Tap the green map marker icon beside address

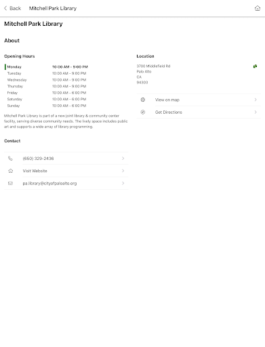(x=255, y=66)
